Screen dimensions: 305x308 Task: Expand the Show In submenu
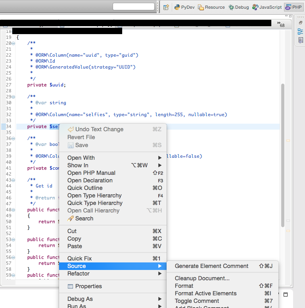pyautogui.click(x=113, y=165)
